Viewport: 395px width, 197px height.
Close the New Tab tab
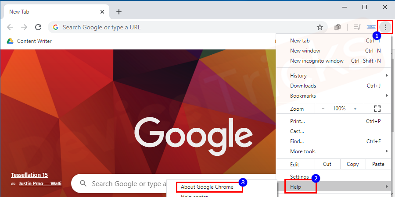(x=102, y=12)
